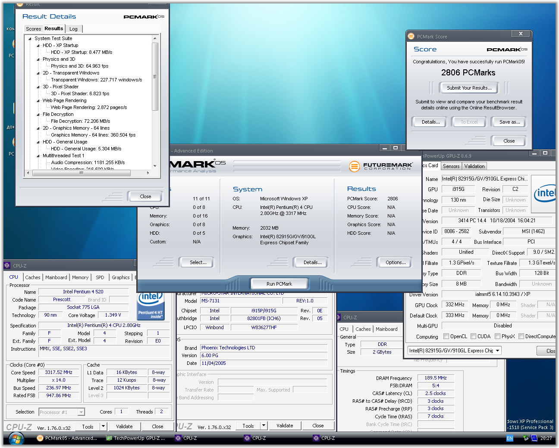The width and height of the screenshot is (559, 448).
Task: Collapse File Decryption tree node
Action: pos(38,115)
